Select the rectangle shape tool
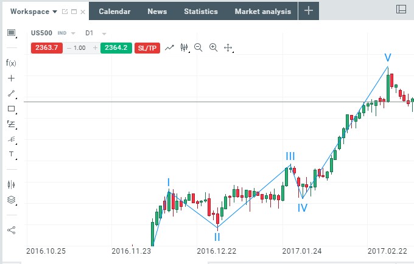Viewport: 414px width, 264px height. [11, 109]
